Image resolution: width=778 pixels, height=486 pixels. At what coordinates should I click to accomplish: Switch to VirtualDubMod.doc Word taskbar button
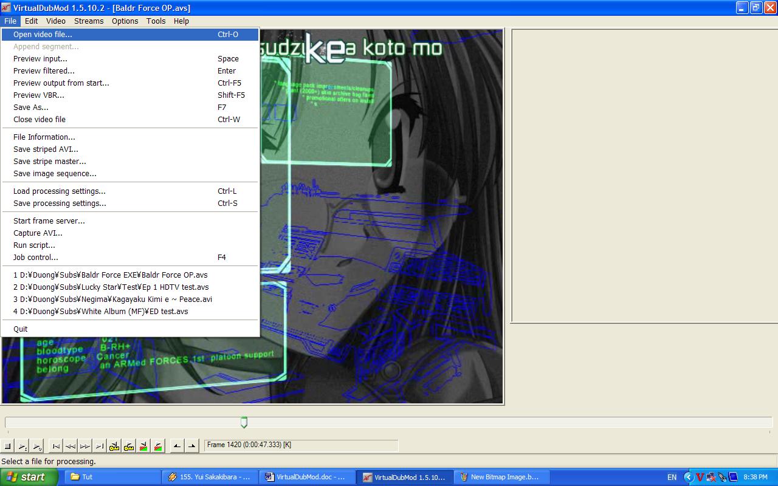308,477
